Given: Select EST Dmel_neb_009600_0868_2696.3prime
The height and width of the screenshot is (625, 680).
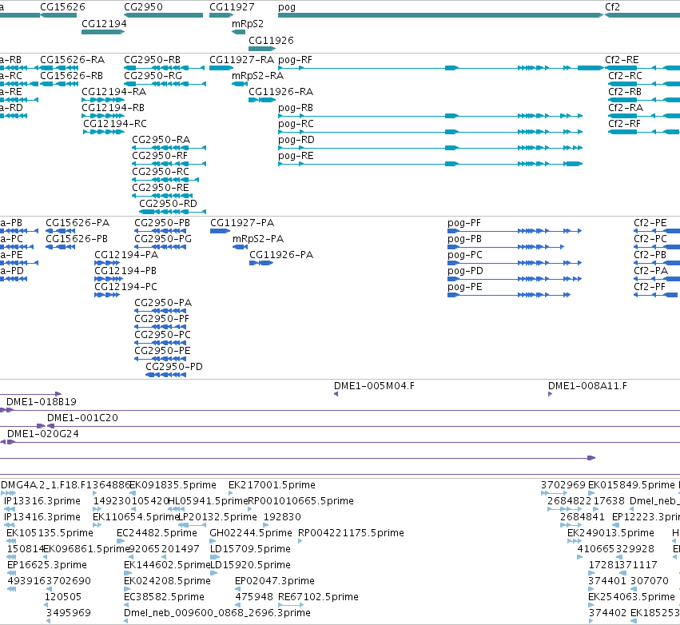Looking at the screenshot, I should (x=125, y=621).
